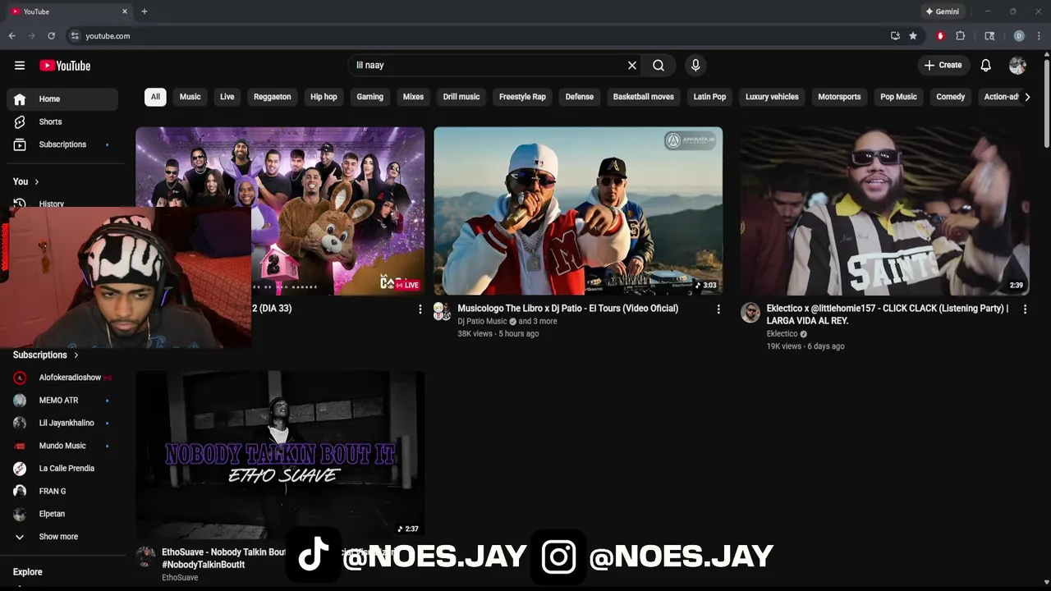1051x591 pixels.
Task: Open Shorts in the sidebar
Action: click(62, 121)
